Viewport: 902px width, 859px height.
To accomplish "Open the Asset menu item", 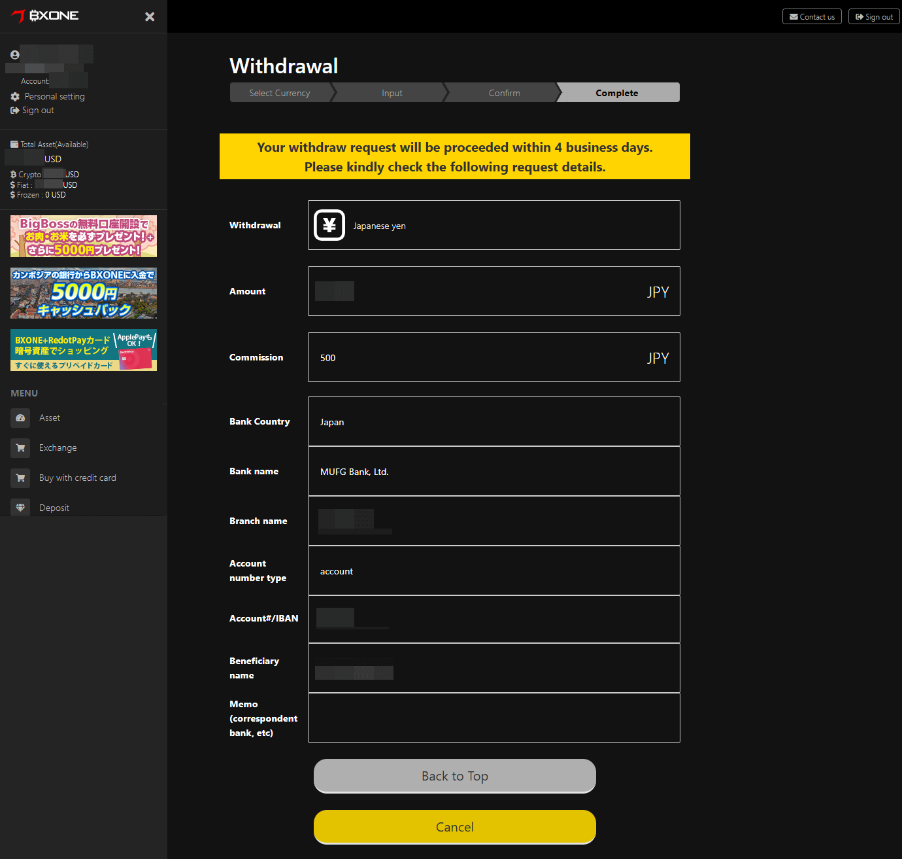I will pos(50,418).
